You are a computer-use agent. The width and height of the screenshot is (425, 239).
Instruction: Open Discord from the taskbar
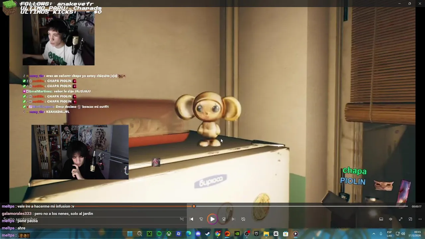(198, 234)
